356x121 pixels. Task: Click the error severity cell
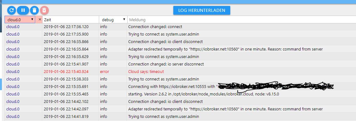(x=104, y=71)
